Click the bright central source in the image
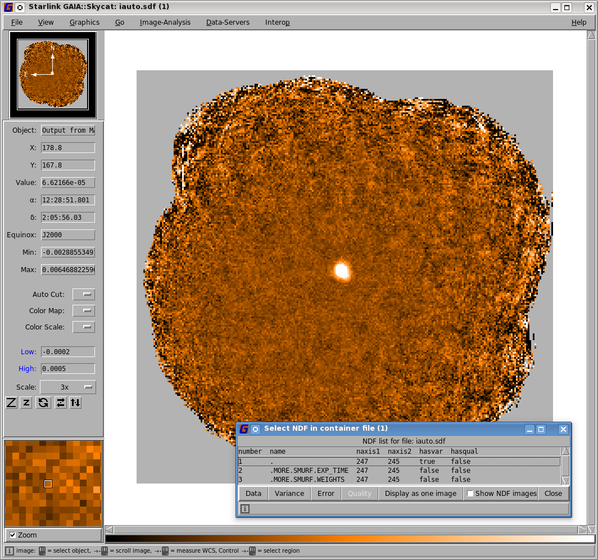598x560 pixels. (342, 270)
